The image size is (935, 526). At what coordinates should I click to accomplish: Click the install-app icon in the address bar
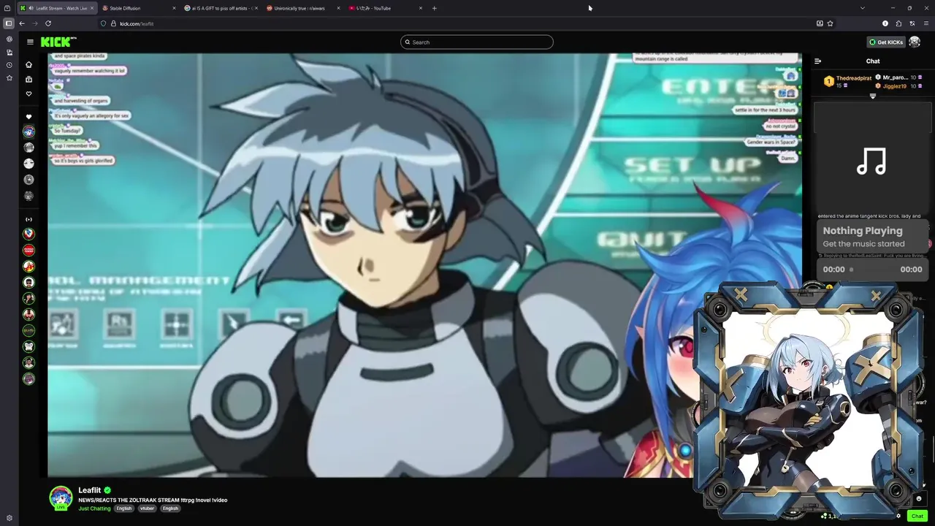[x=820, y=23]
